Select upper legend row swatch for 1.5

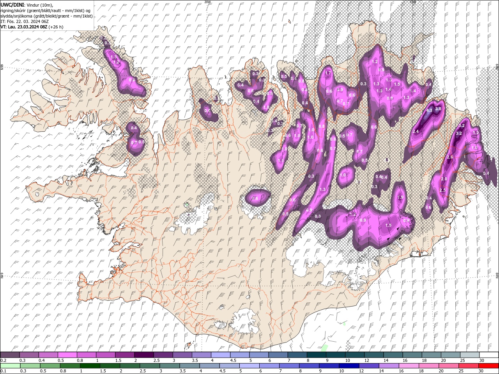(x=125, y=355)
